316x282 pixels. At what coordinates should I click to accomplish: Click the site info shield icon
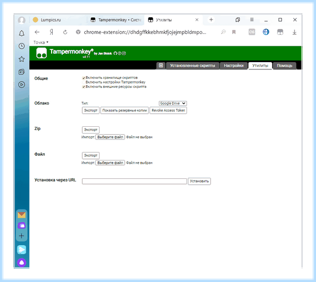(78, 32)
